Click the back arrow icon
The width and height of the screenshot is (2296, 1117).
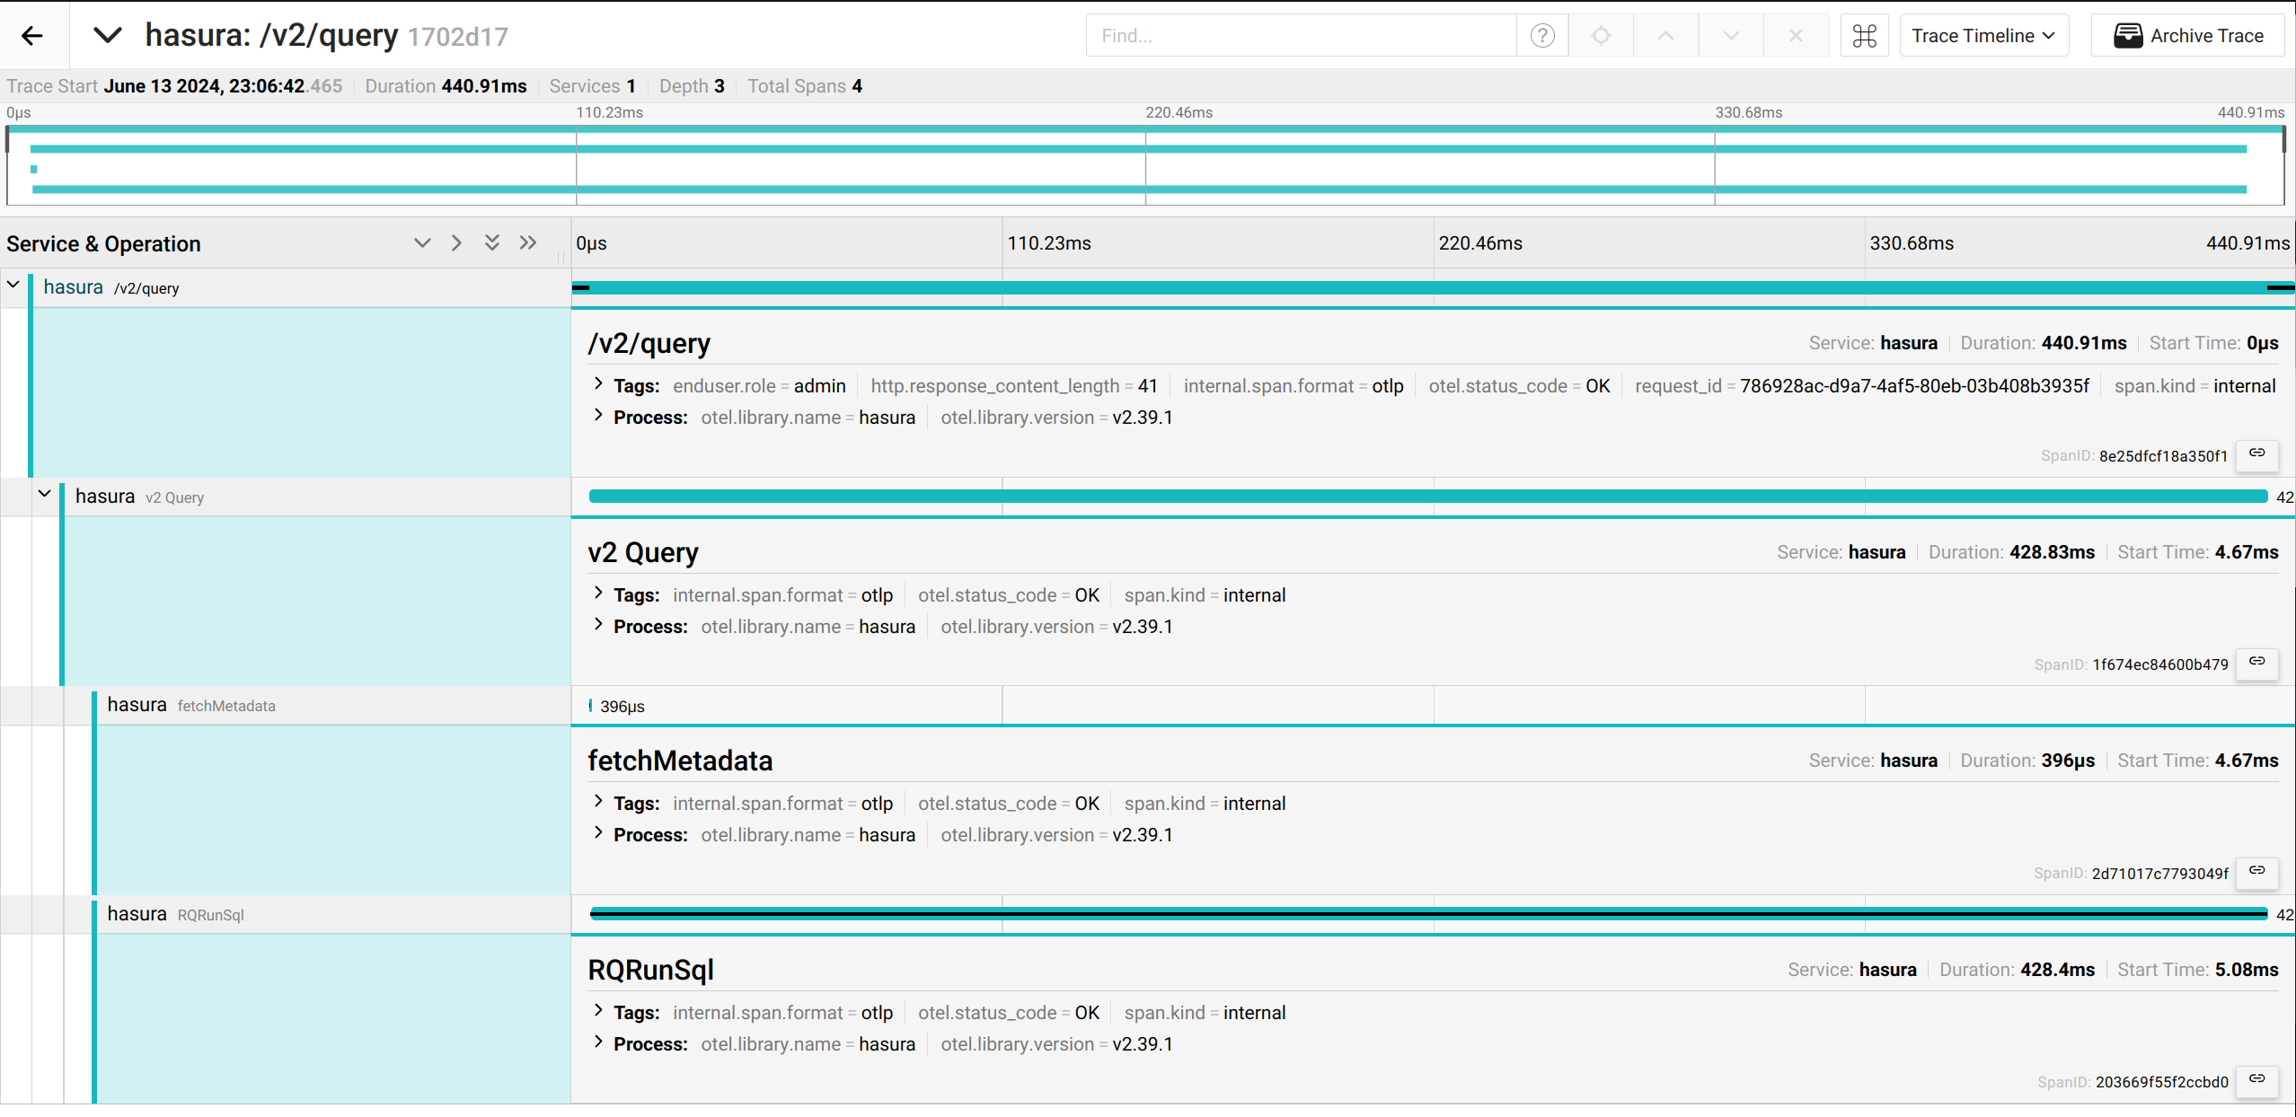pyautogui.click(x=32, y=36)
